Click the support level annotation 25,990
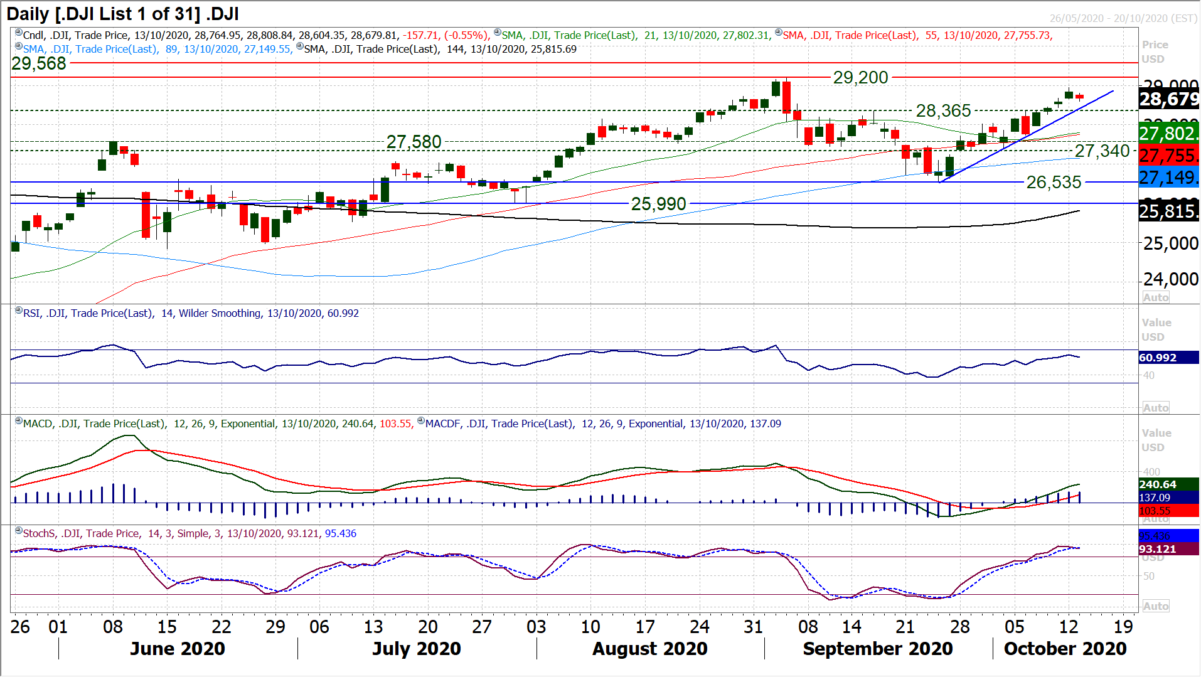Viewport: 1201px width, 677px height. (659, 203)
